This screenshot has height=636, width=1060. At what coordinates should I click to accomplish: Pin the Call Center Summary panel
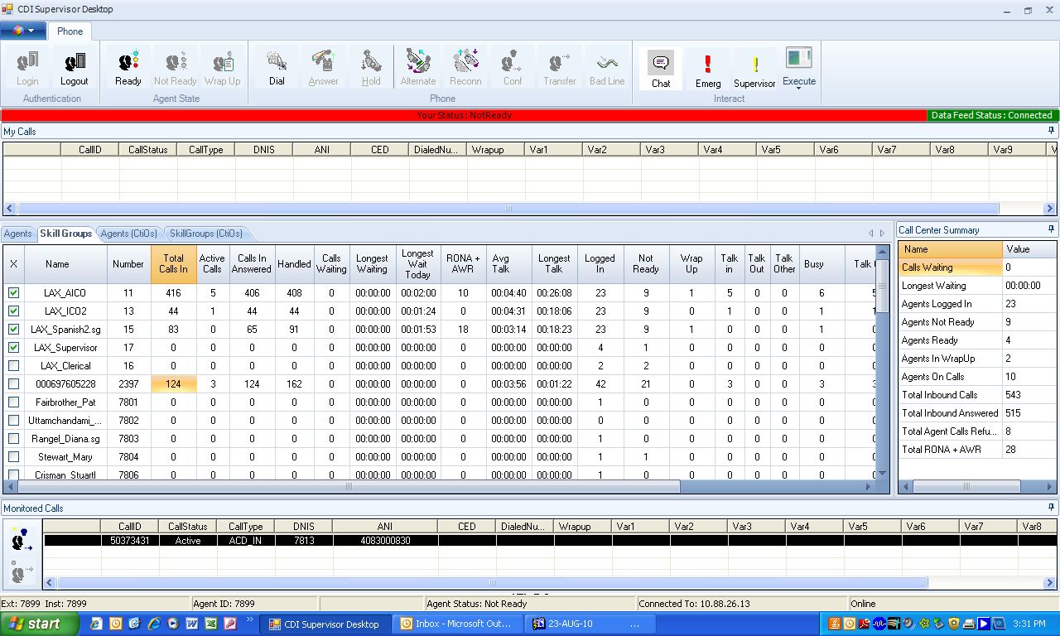click(x=1052, y=229)
